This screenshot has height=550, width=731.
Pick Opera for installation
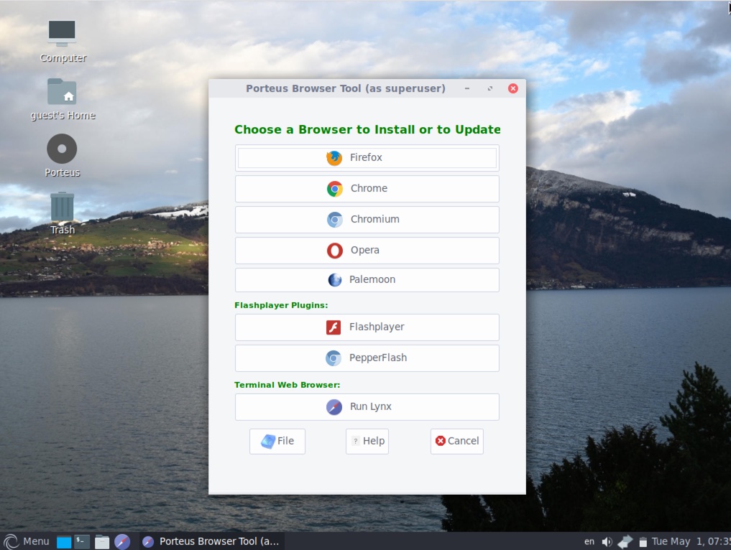tap(367, 250)
